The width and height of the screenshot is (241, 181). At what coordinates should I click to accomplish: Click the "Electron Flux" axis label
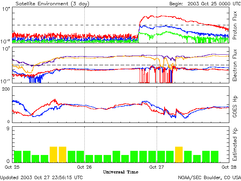pyautogui.click(x=235, y=64)
